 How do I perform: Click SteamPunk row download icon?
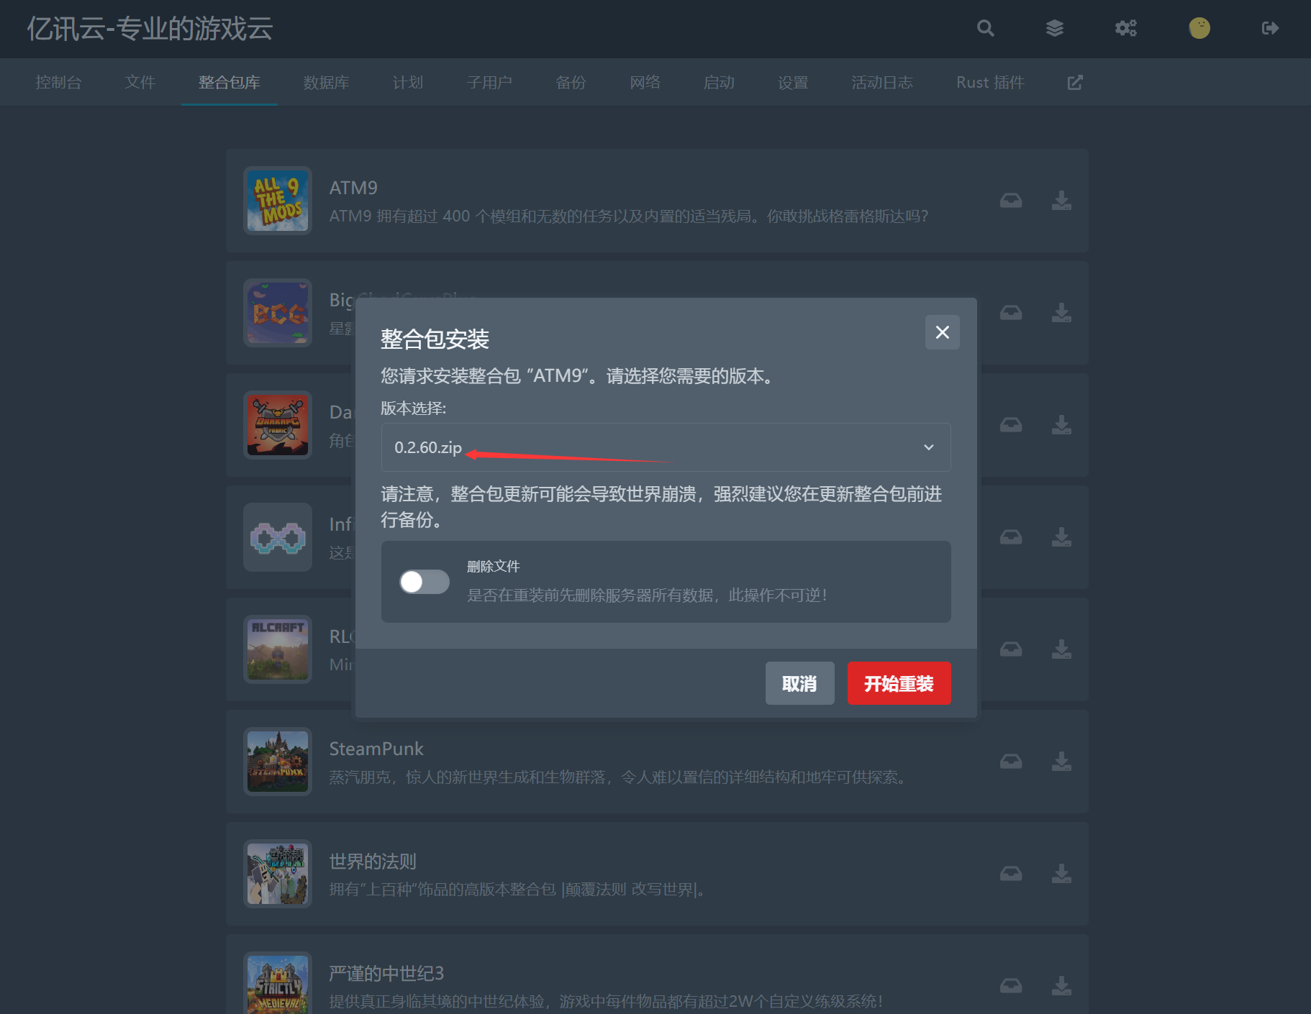click(1061, 762)
